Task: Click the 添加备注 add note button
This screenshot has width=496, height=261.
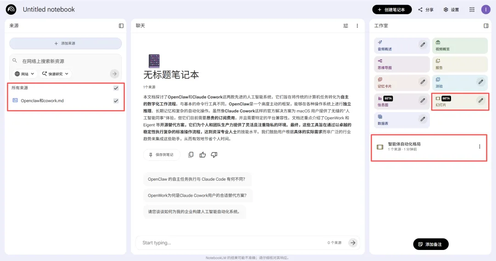Action: [x=431, y=244]
